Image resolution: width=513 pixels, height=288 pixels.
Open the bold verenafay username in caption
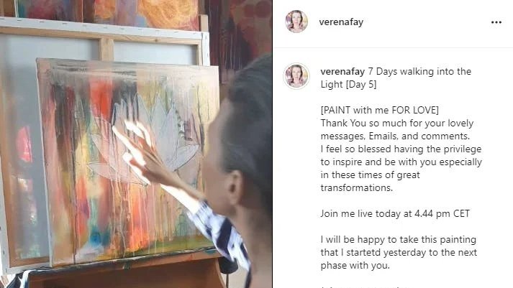[x=342, y=72]
